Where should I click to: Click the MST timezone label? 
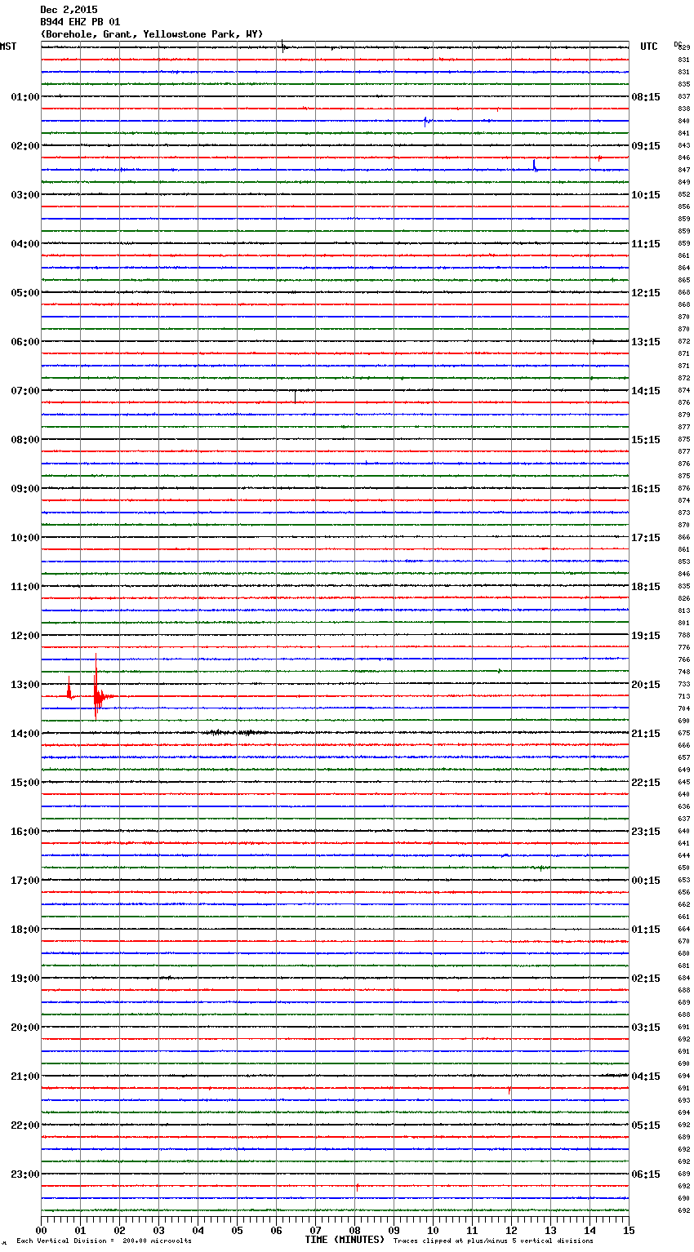[8, 47]
